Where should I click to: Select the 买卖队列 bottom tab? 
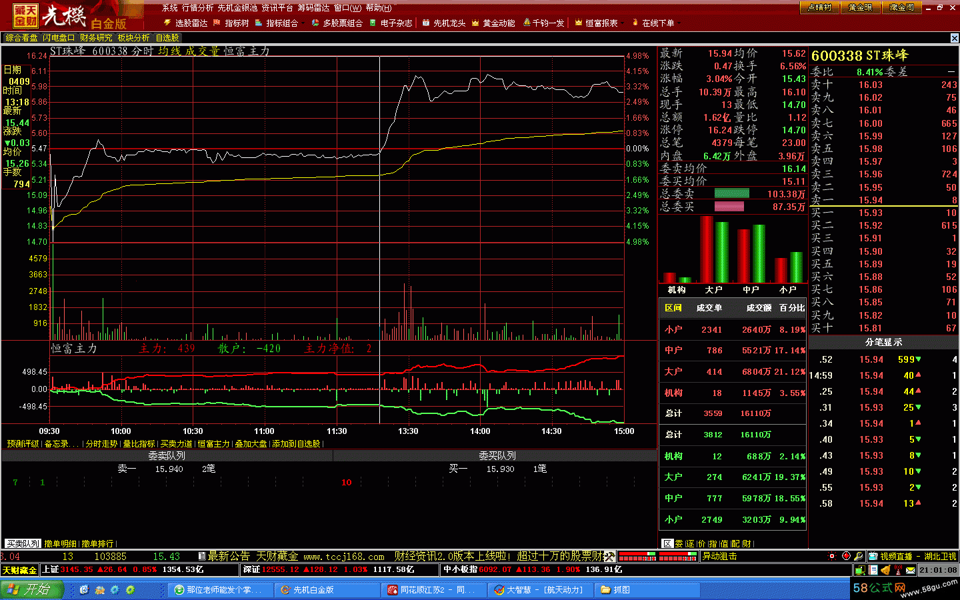(23, 543)
